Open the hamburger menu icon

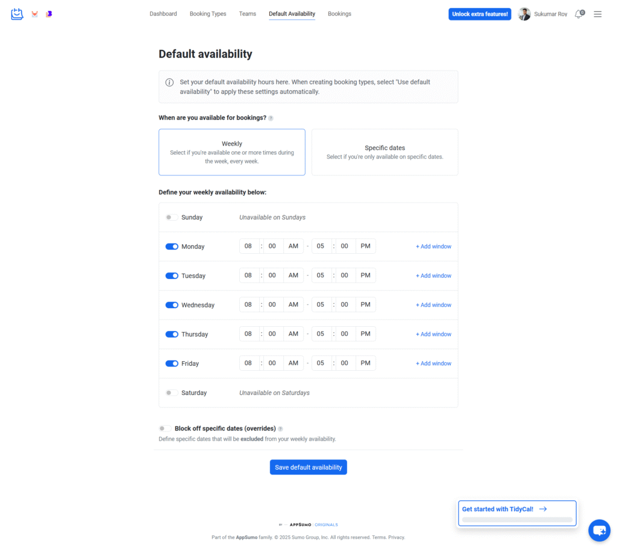tap(598, 14)
